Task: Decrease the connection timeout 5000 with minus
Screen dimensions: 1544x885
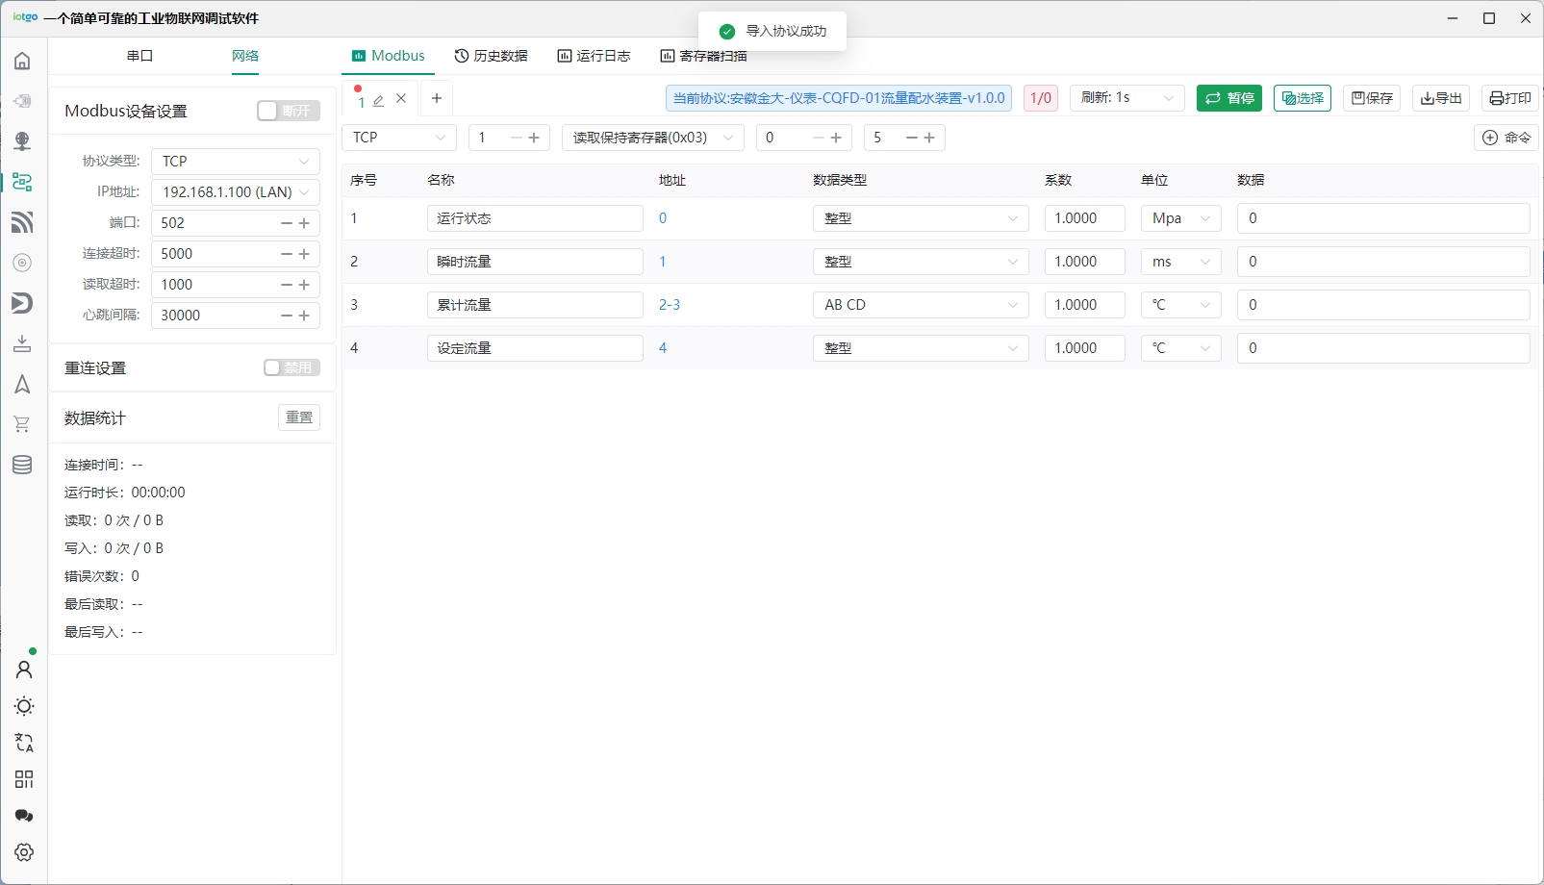Action: point(287,254)
